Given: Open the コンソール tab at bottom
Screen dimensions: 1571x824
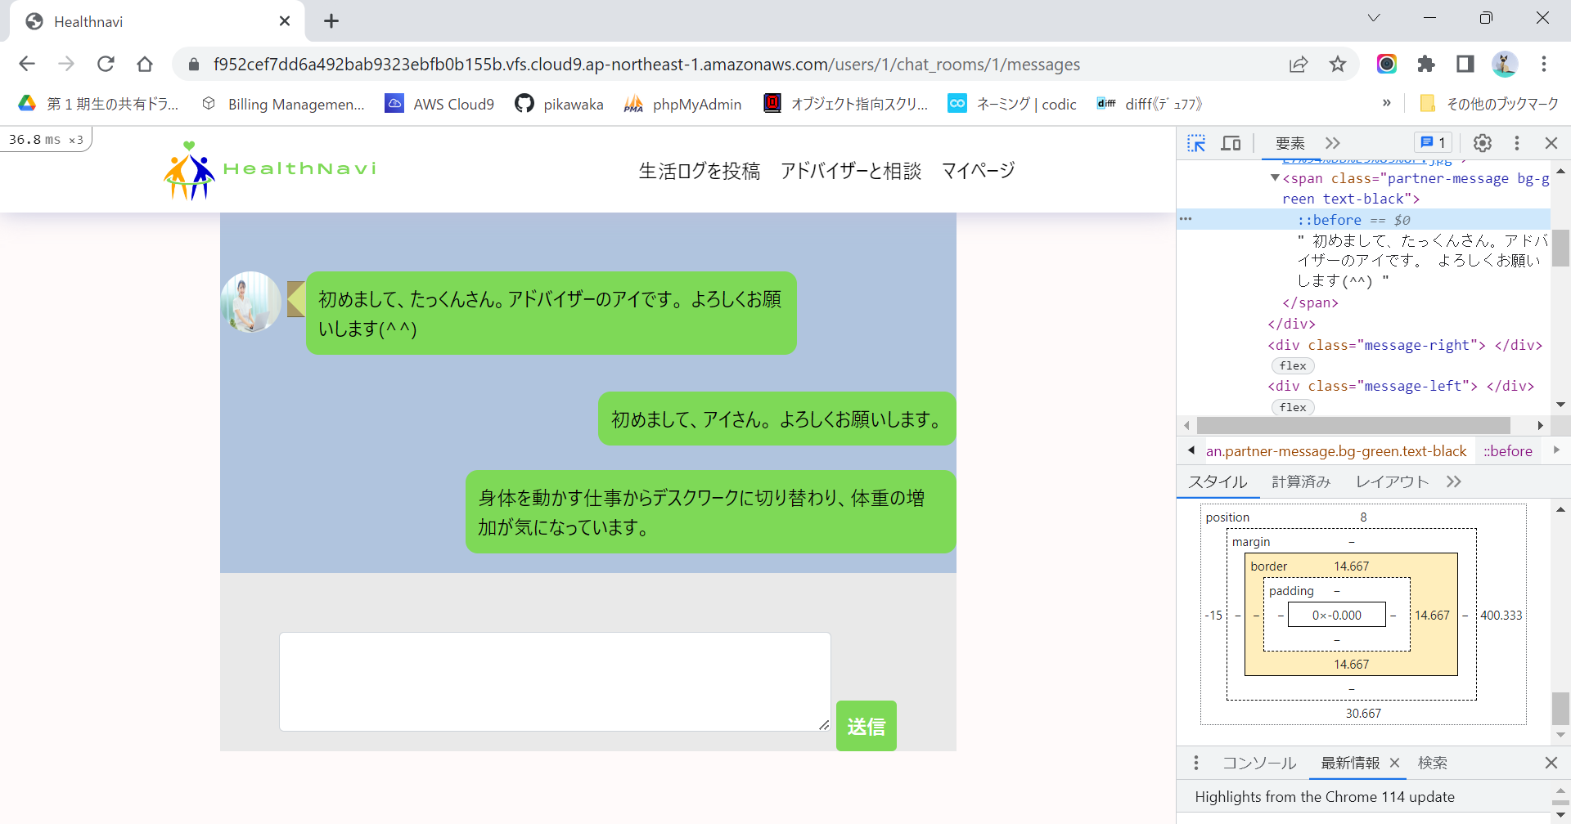Looking at the screenshot, I should (1259, 763).
